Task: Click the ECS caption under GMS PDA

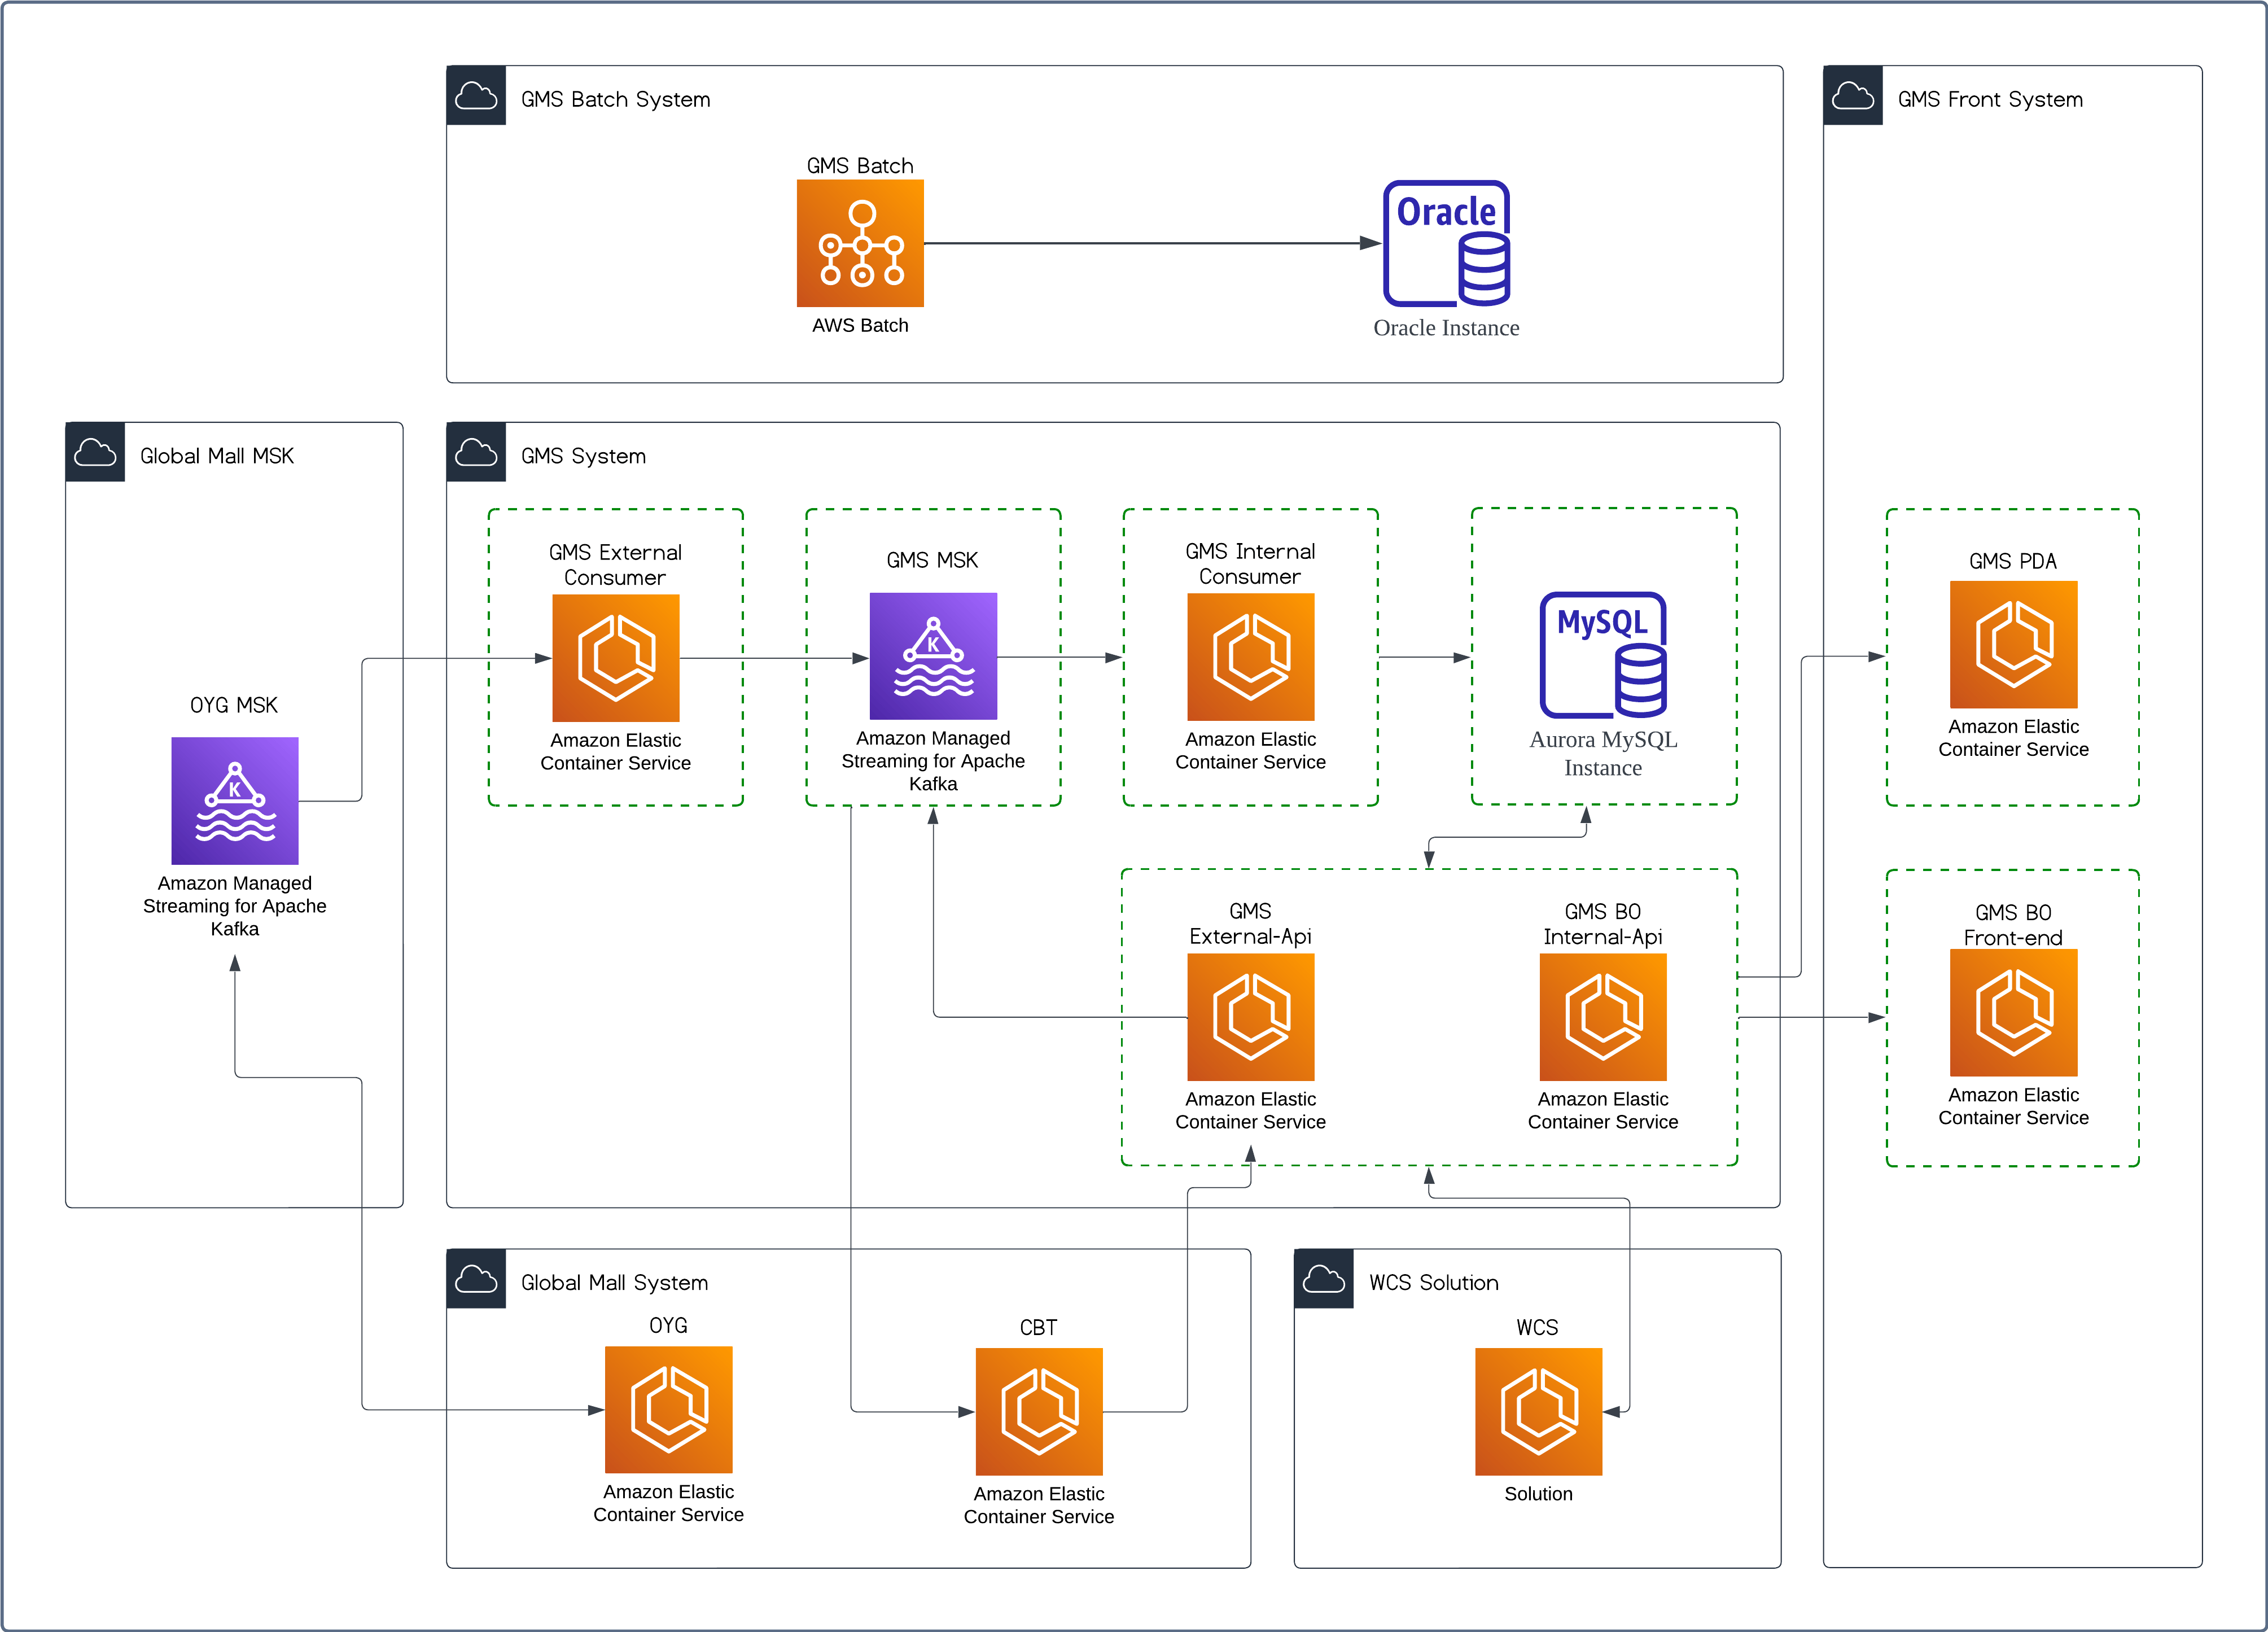Action: (x=2014, y=738)
